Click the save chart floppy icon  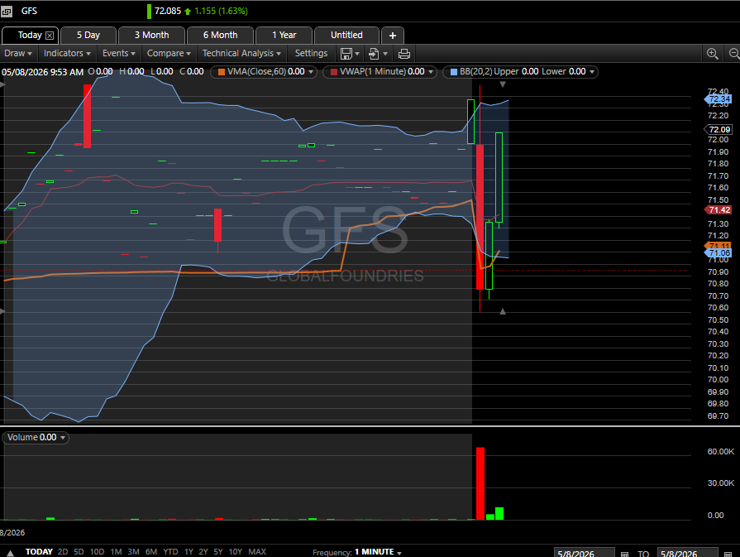point(346,54)
